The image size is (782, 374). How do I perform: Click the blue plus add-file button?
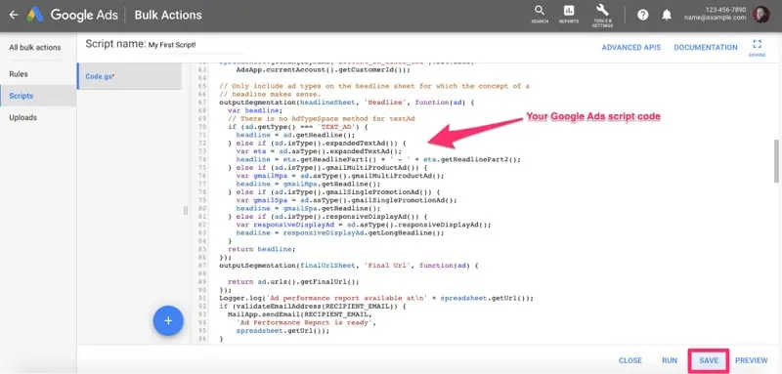point(168,321)
